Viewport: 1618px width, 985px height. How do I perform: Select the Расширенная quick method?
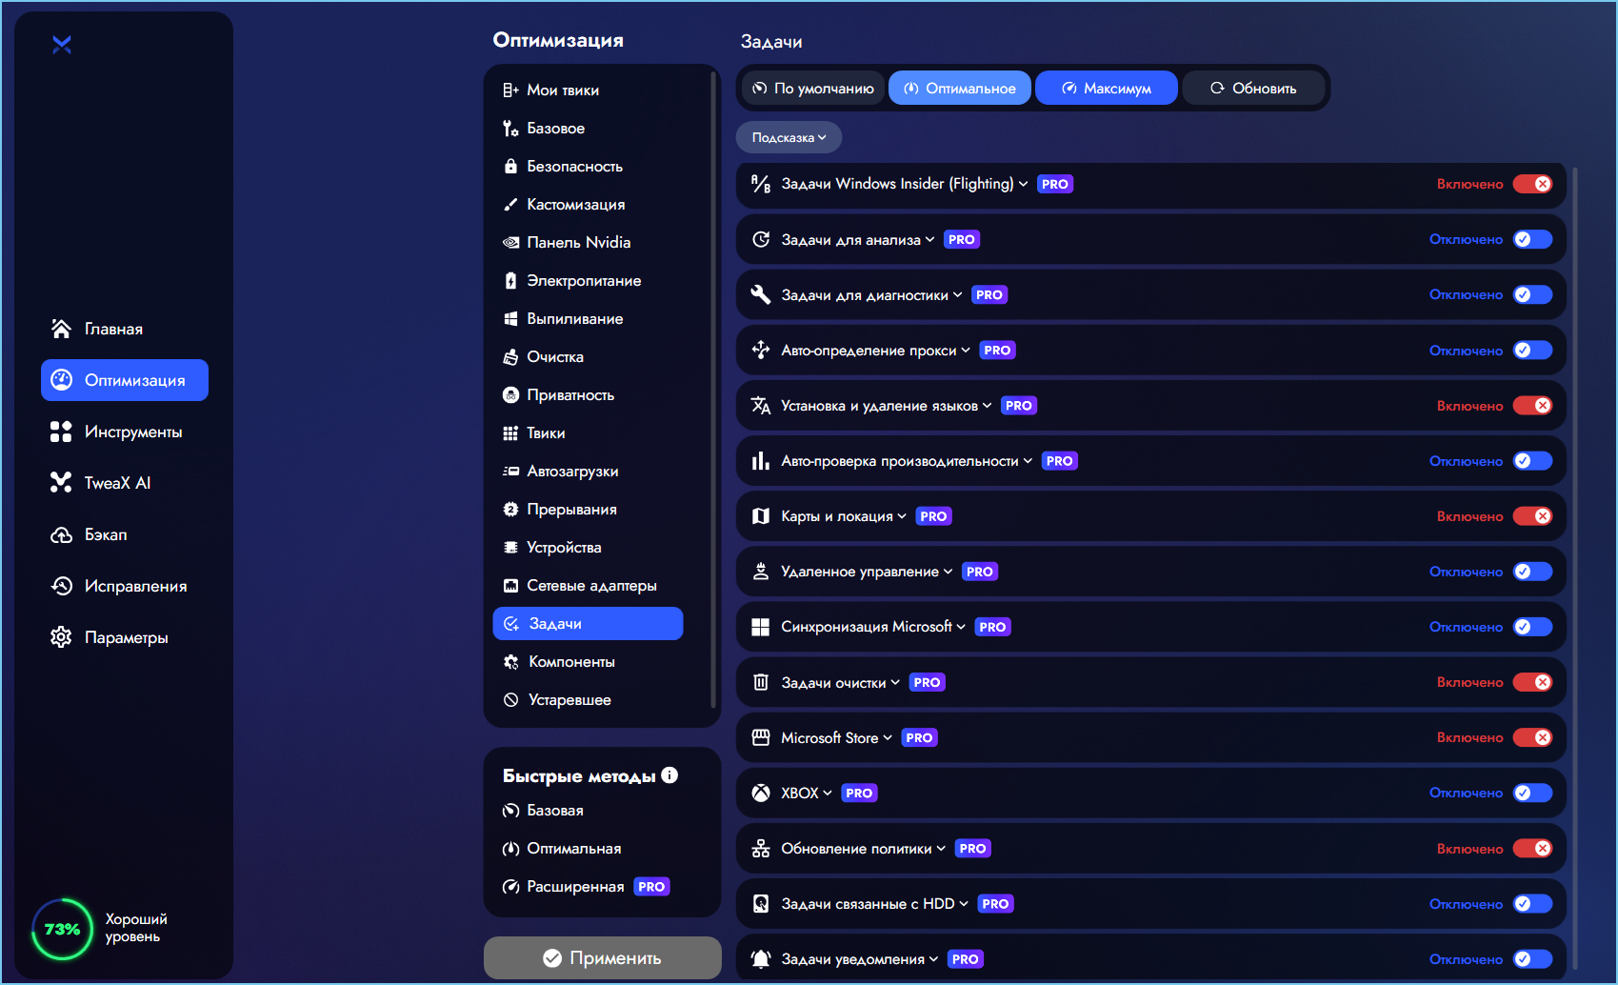tap(586, 887)
